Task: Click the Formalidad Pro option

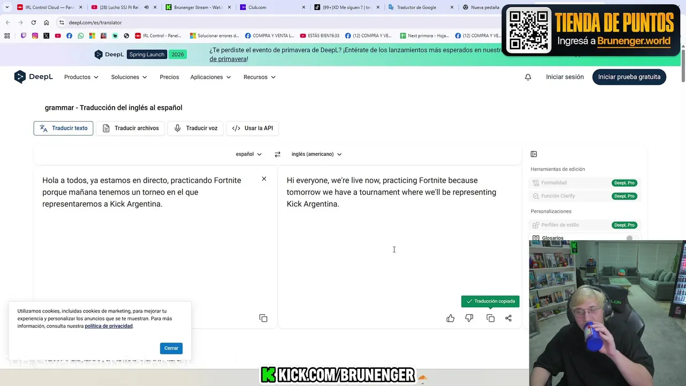Action: click(x=584, y=183)
